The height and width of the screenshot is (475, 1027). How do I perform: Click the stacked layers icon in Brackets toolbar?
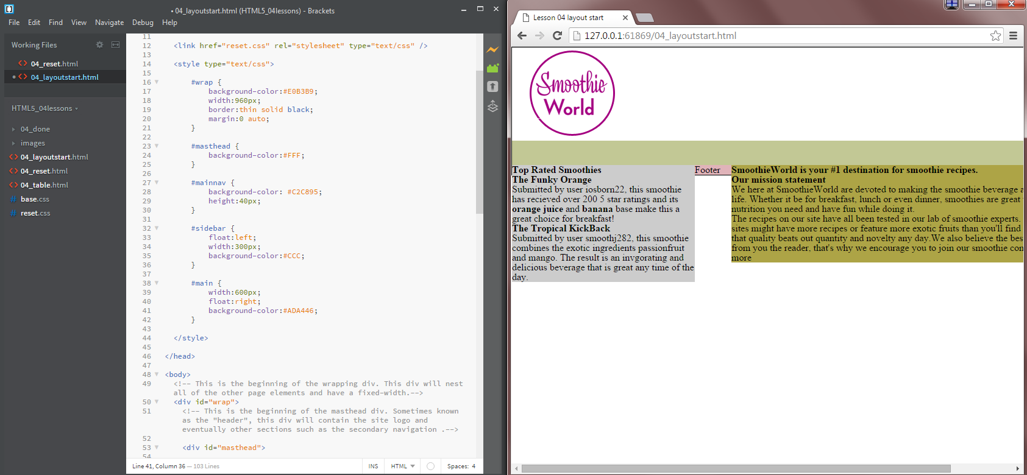[x=492, y=107]
